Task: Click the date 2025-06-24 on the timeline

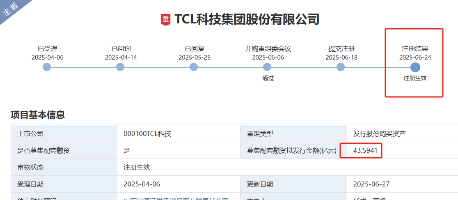Action: tap(415, 57)
